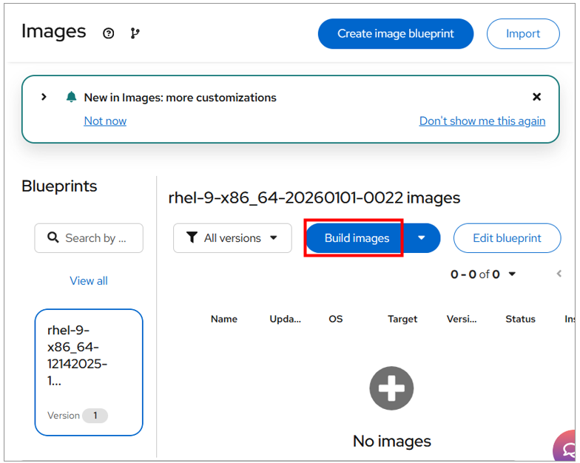Open the caret menu beside Build images
Screen dimensions: 580x463
[422, 238]
